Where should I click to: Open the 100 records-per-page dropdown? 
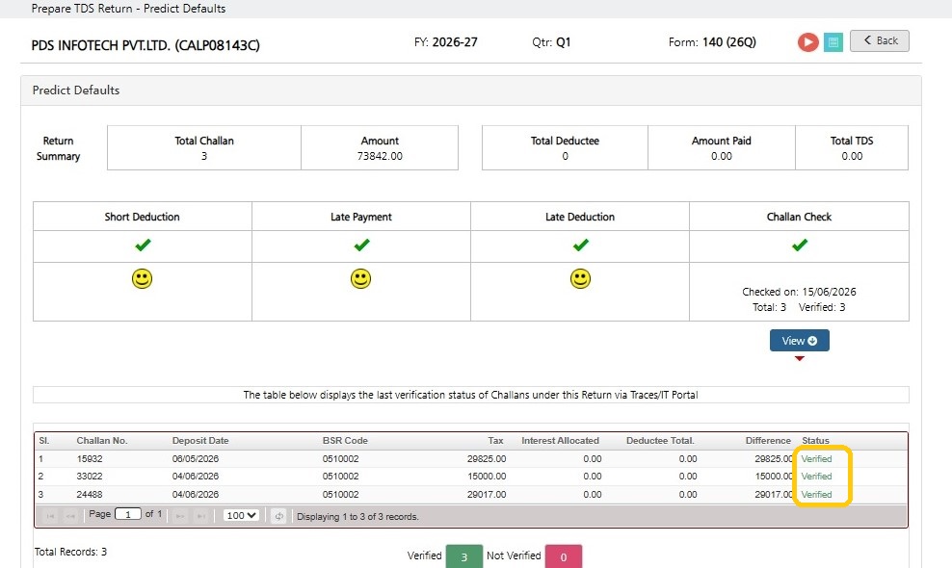click(241, 515)
